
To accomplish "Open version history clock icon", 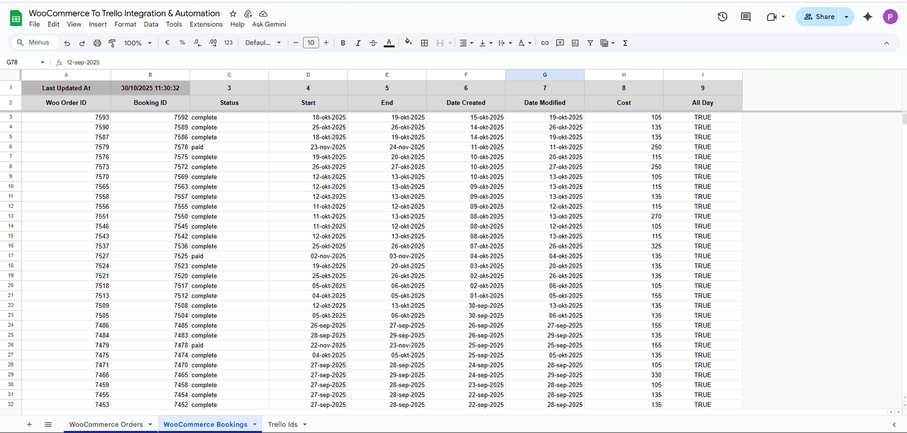I will click(x=722, y=17).
